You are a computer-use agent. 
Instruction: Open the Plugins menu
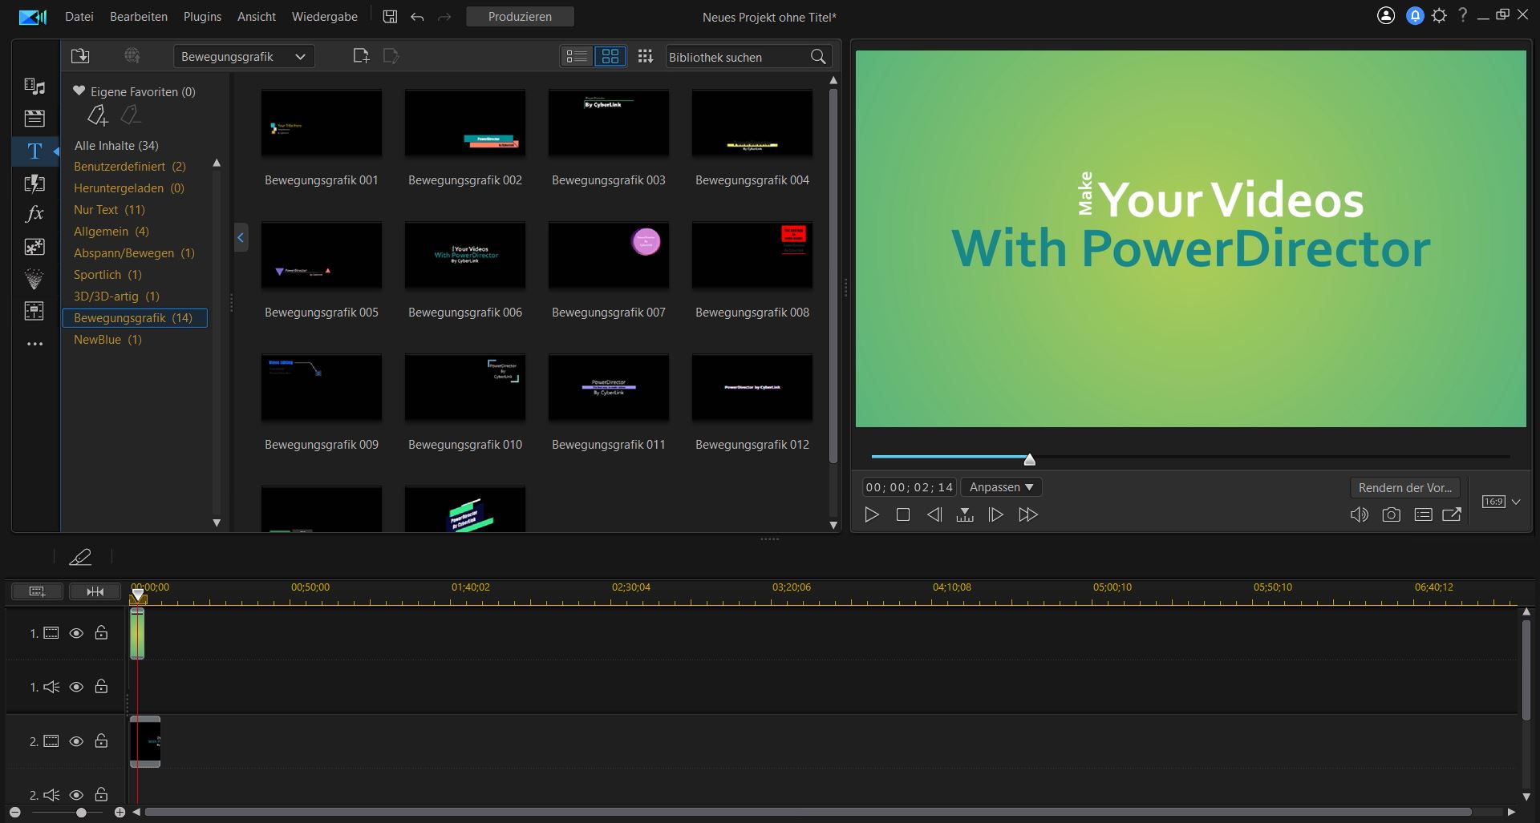(x=202, y=16)
